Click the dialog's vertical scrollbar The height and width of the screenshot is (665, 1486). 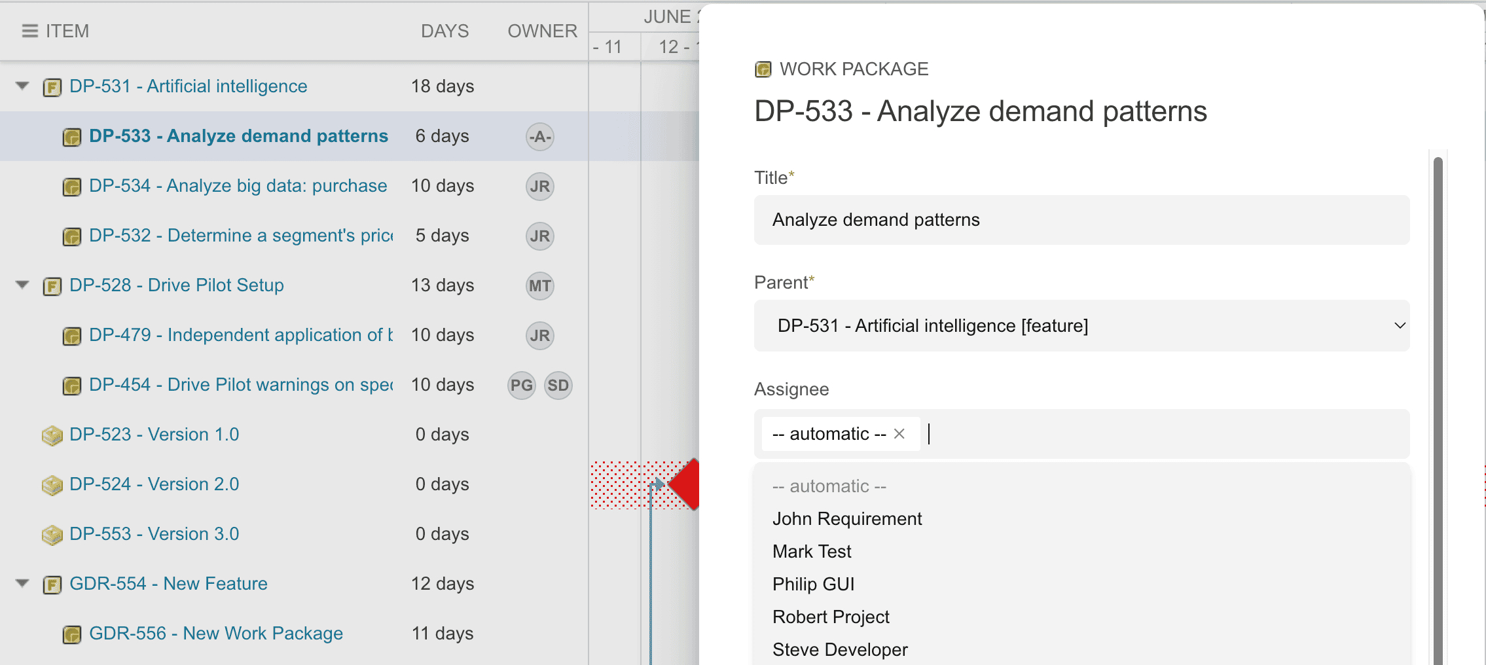click(x=1438, y=410)
